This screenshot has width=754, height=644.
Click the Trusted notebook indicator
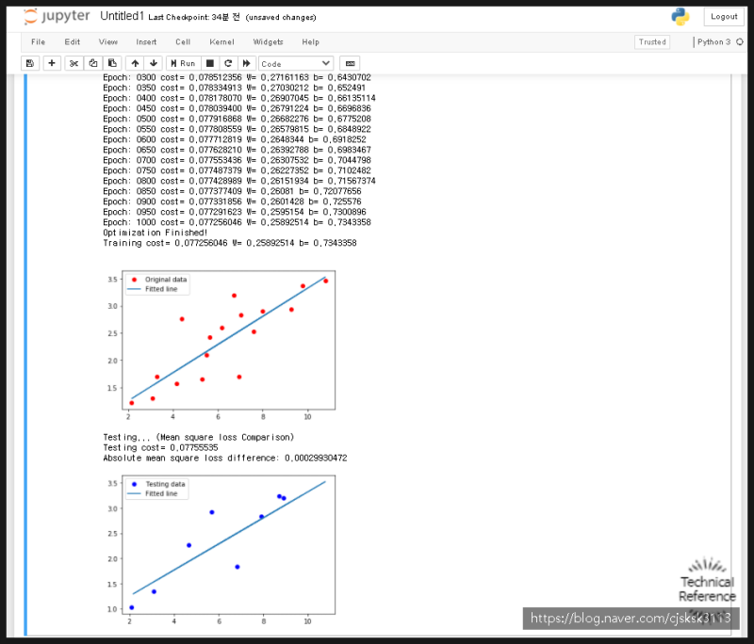click(652, 42)
